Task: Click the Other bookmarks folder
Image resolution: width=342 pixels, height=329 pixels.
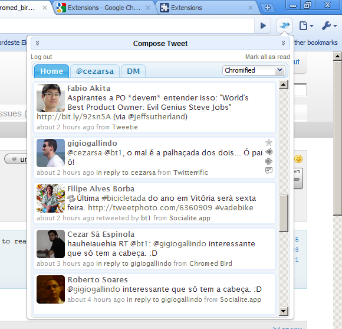Action: point(315,43)
